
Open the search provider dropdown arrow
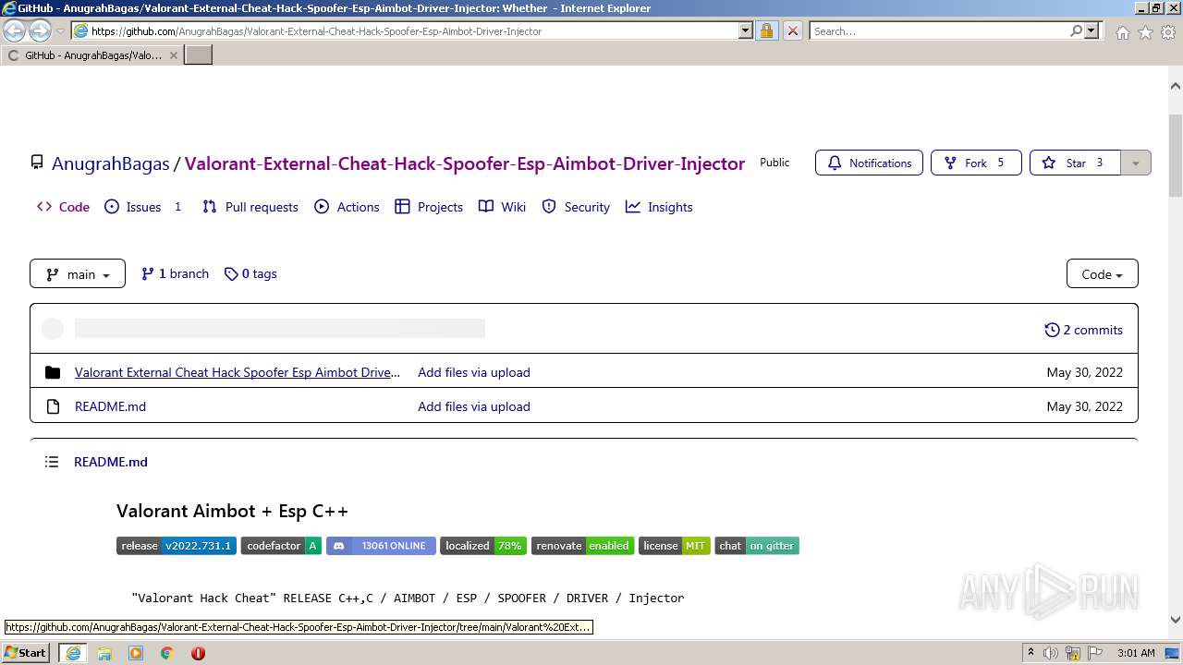(x=1092, y=30)
